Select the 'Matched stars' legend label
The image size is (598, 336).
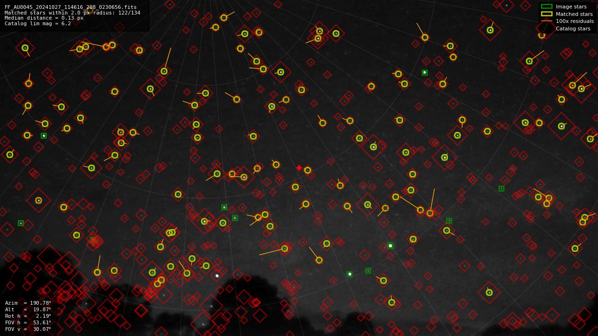(x=574, y=14)
